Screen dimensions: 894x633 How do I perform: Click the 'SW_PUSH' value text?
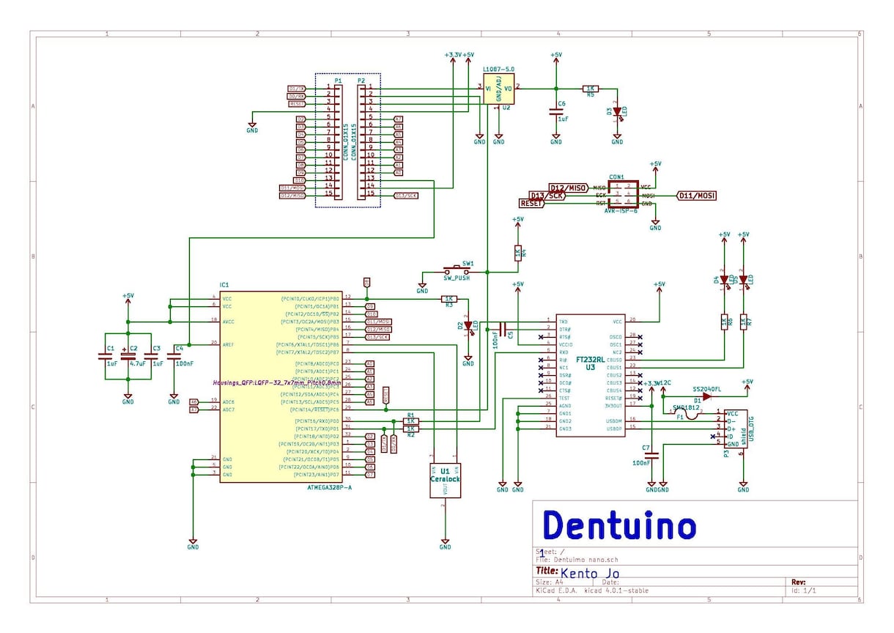[x=457, y=278]
